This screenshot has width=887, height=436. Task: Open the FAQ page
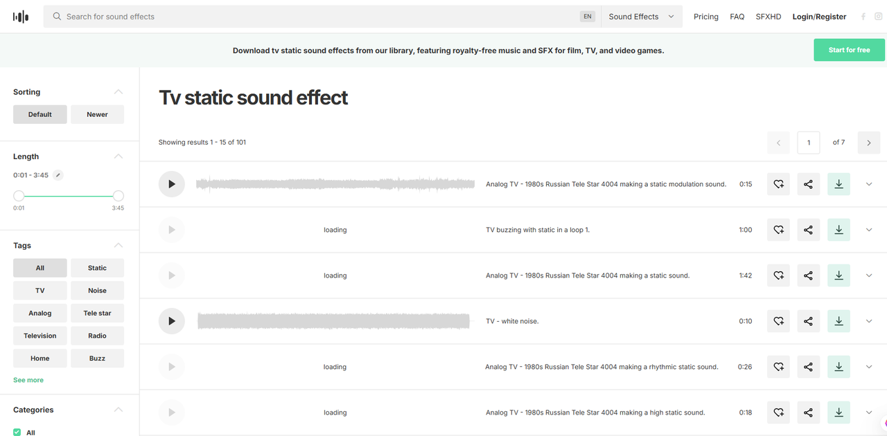coord(737,17)
